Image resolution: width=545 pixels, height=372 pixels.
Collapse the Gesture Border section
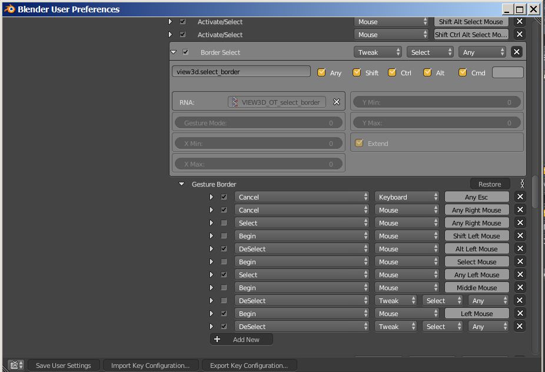[181, 184]
